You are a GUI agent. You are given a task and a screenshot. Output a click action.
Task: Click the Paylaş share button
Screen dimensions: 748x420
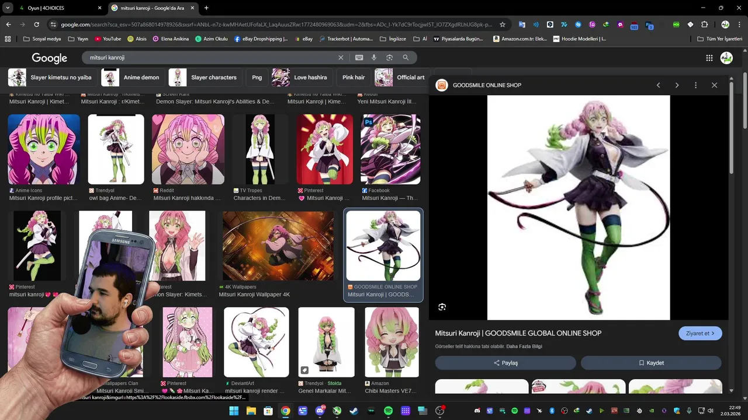505,363
